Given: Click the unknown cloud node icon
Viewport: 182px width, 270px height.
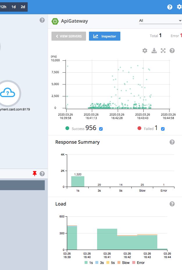Looking at the screenshot, I should [8, 93].
